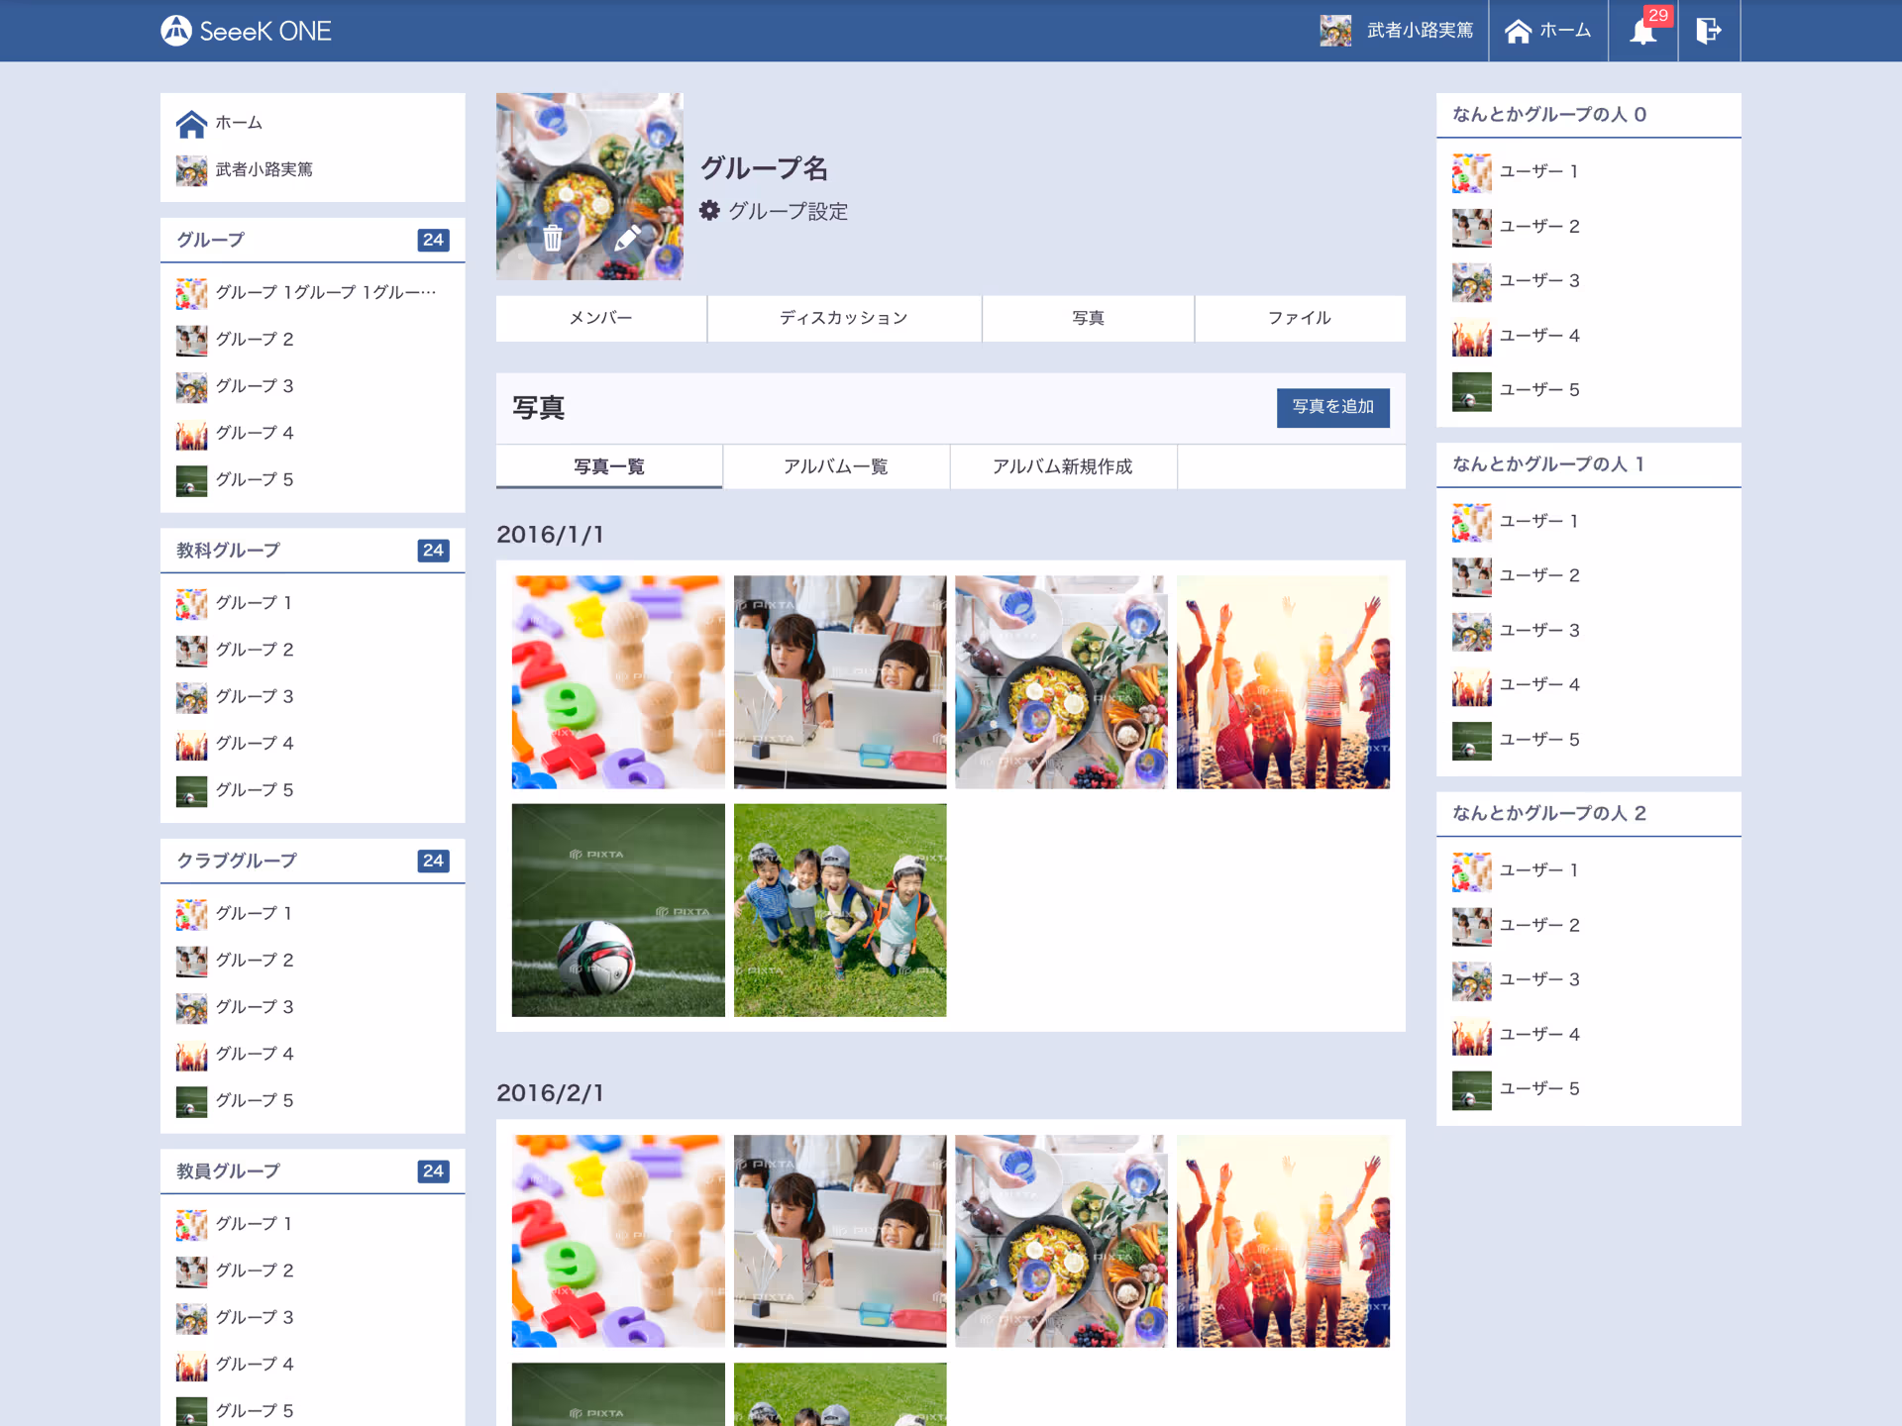Click the trash icon on group image
Viewport: 1902px width, 1426px height.
point(553,238)
